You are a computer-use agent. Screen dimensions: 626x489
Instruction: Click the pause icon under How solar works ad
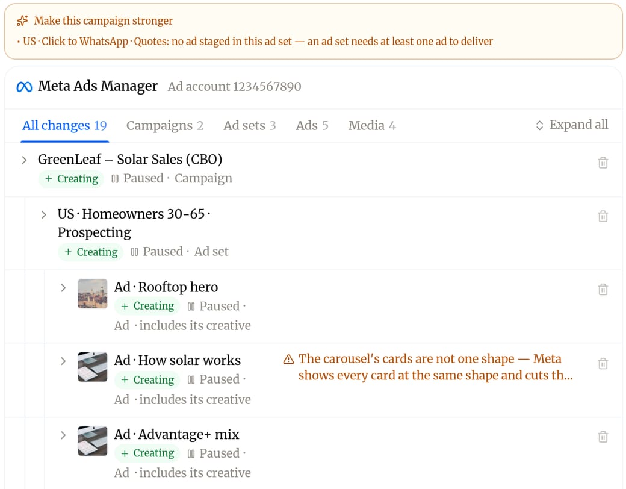pyautogui.click(x=191, y=379)
